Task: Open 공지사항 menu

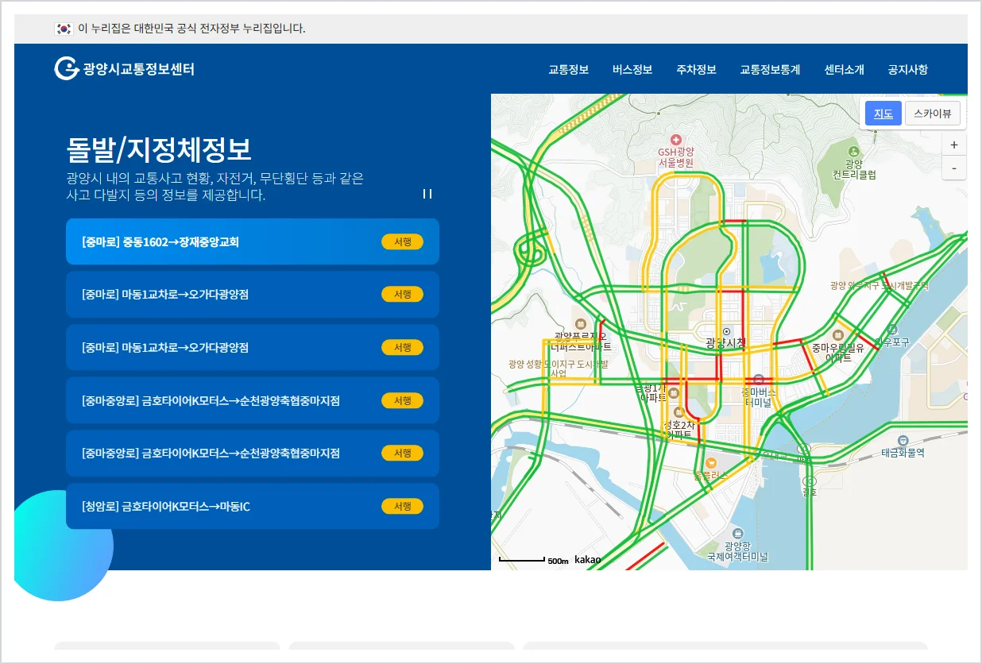Action: (x=907, y=69)
